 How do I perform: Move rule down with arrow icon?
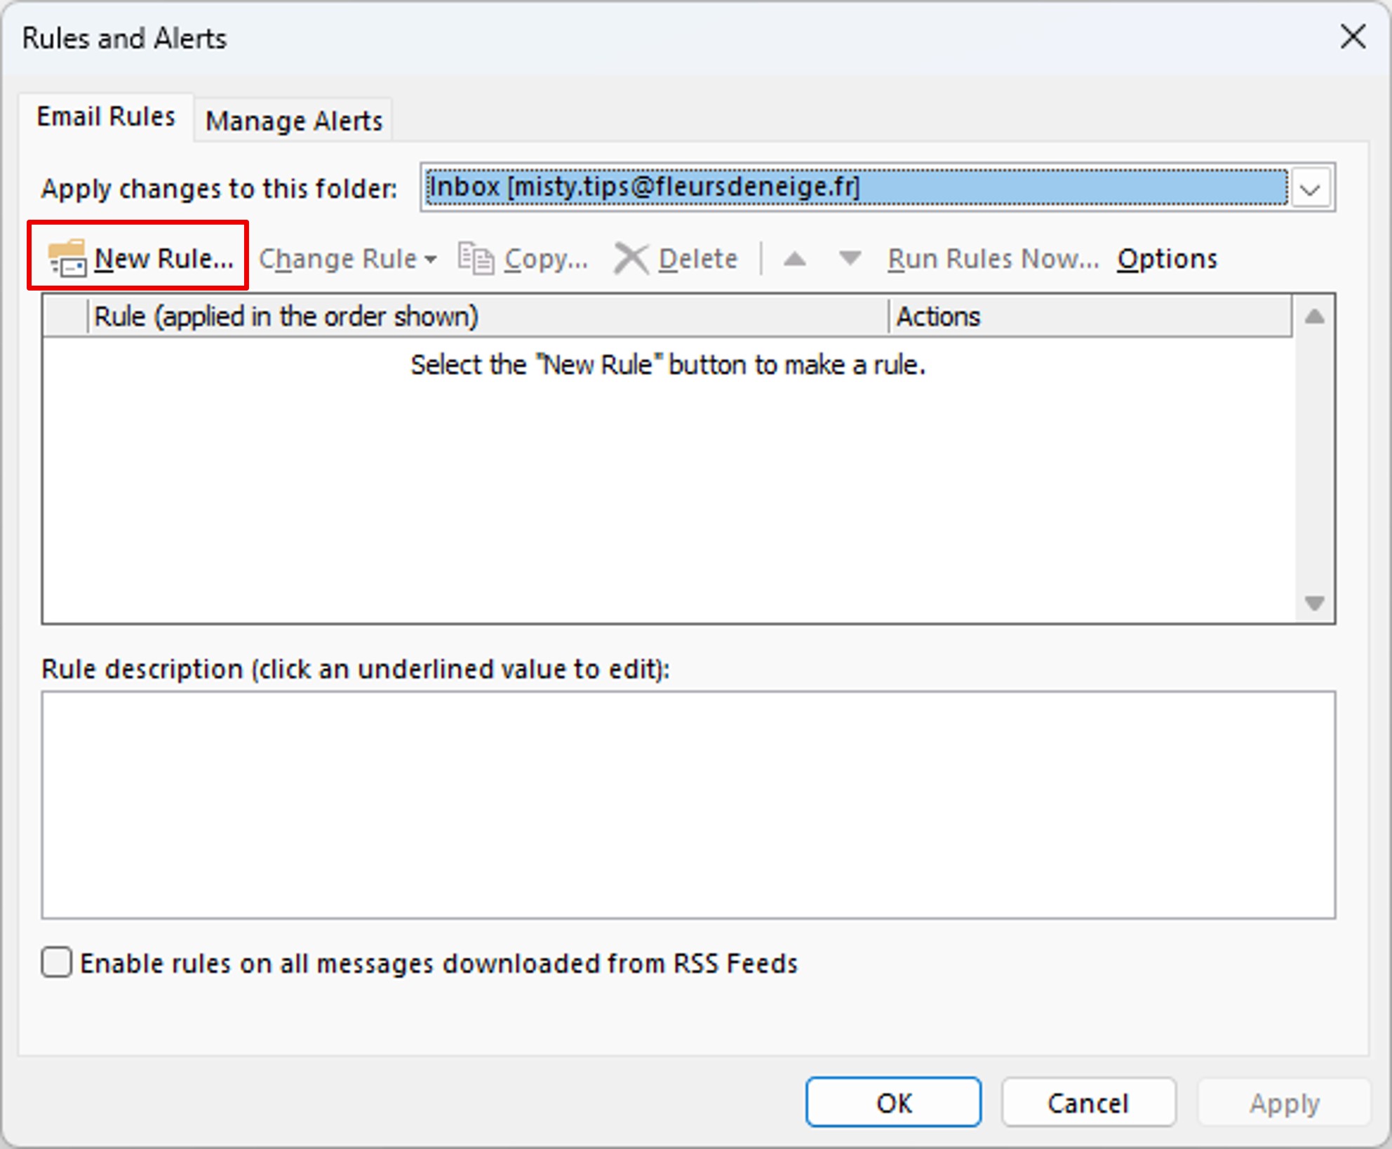(850, 259)
